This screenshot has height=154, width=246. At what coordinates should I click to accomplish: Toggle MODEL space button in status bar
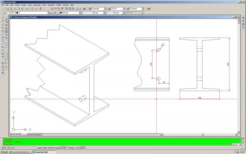pyautogui.click(x=83, y=148)
